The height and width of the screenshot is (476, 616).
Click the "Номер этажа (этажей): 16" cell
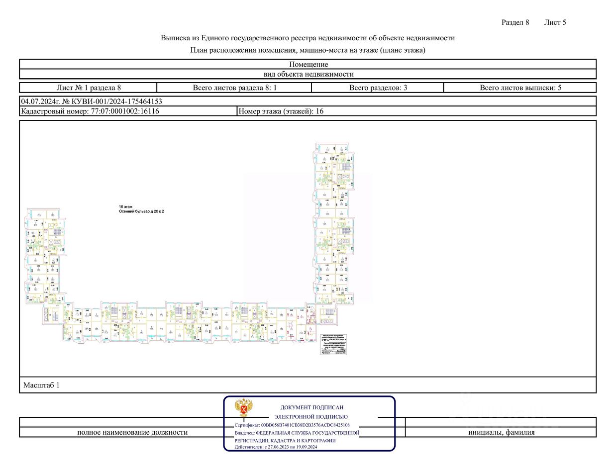416,111
